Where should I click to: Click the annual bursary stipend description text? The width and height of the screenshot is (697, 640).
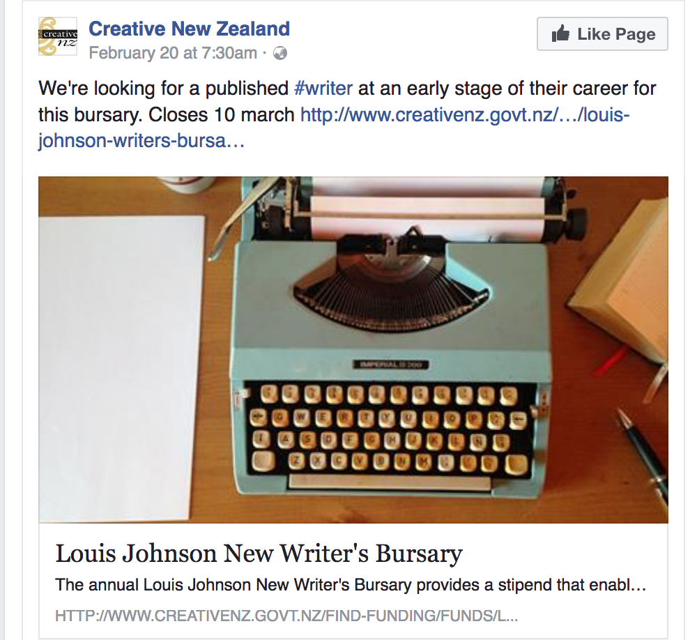click(x=351, y=584)
